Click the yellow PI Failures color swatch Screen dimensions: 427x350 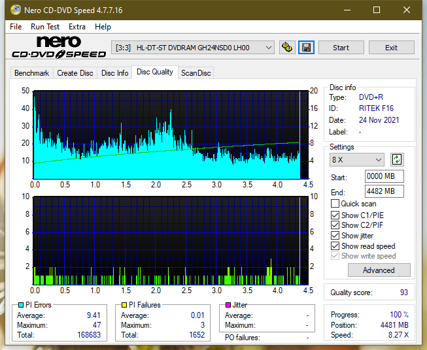(124, 305)
